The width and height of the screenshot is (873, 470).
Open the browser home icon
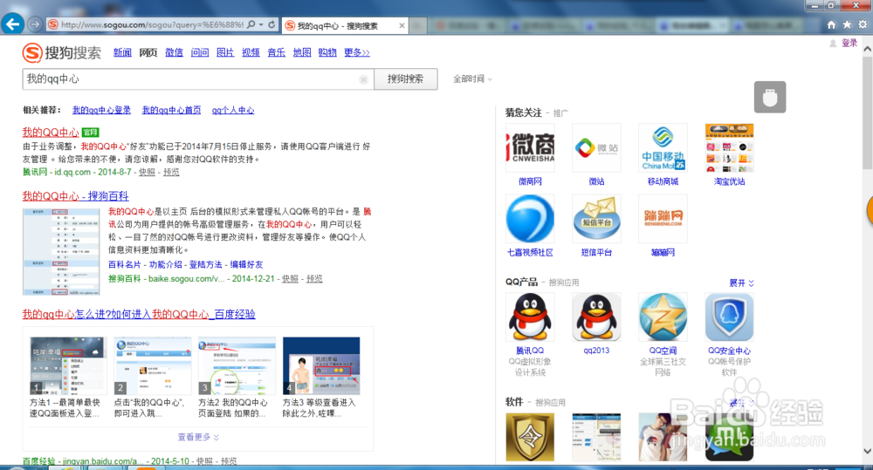[x=831, y=24]
